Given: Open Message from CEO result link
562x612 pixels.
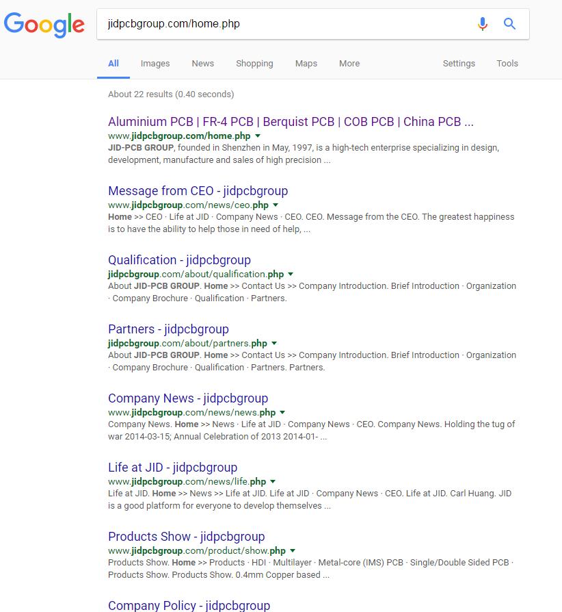Looking at the screenshot, I should click(198, 191).
